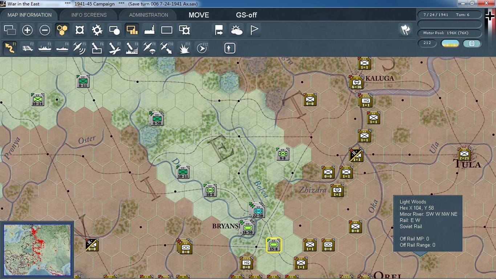Select the 16-50 unit stack at Bryansk
Viewport: 496px width, 279px height.
coord(247,228)
